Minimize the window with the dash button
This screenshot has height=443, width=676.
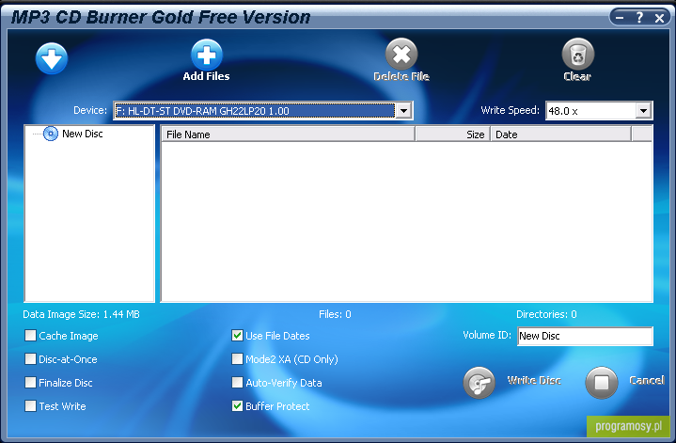[620, 18]
